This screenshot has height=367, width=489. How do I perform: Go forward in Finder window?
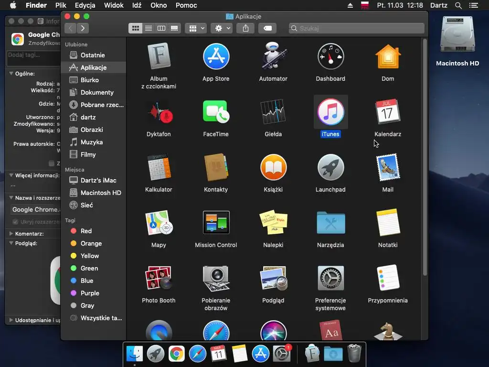(x=83, y=28)
